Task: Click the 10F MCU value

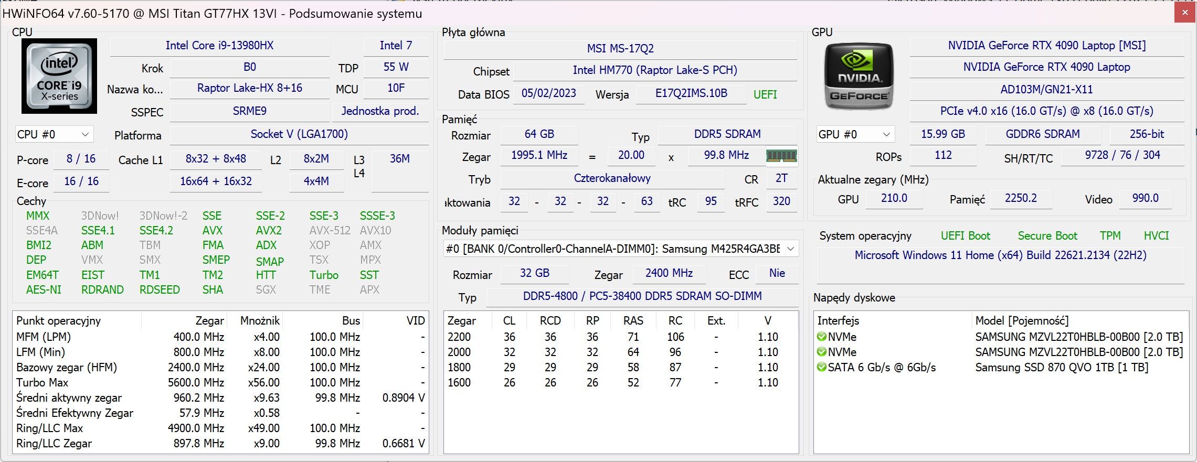Action: [x=396, y=88]
